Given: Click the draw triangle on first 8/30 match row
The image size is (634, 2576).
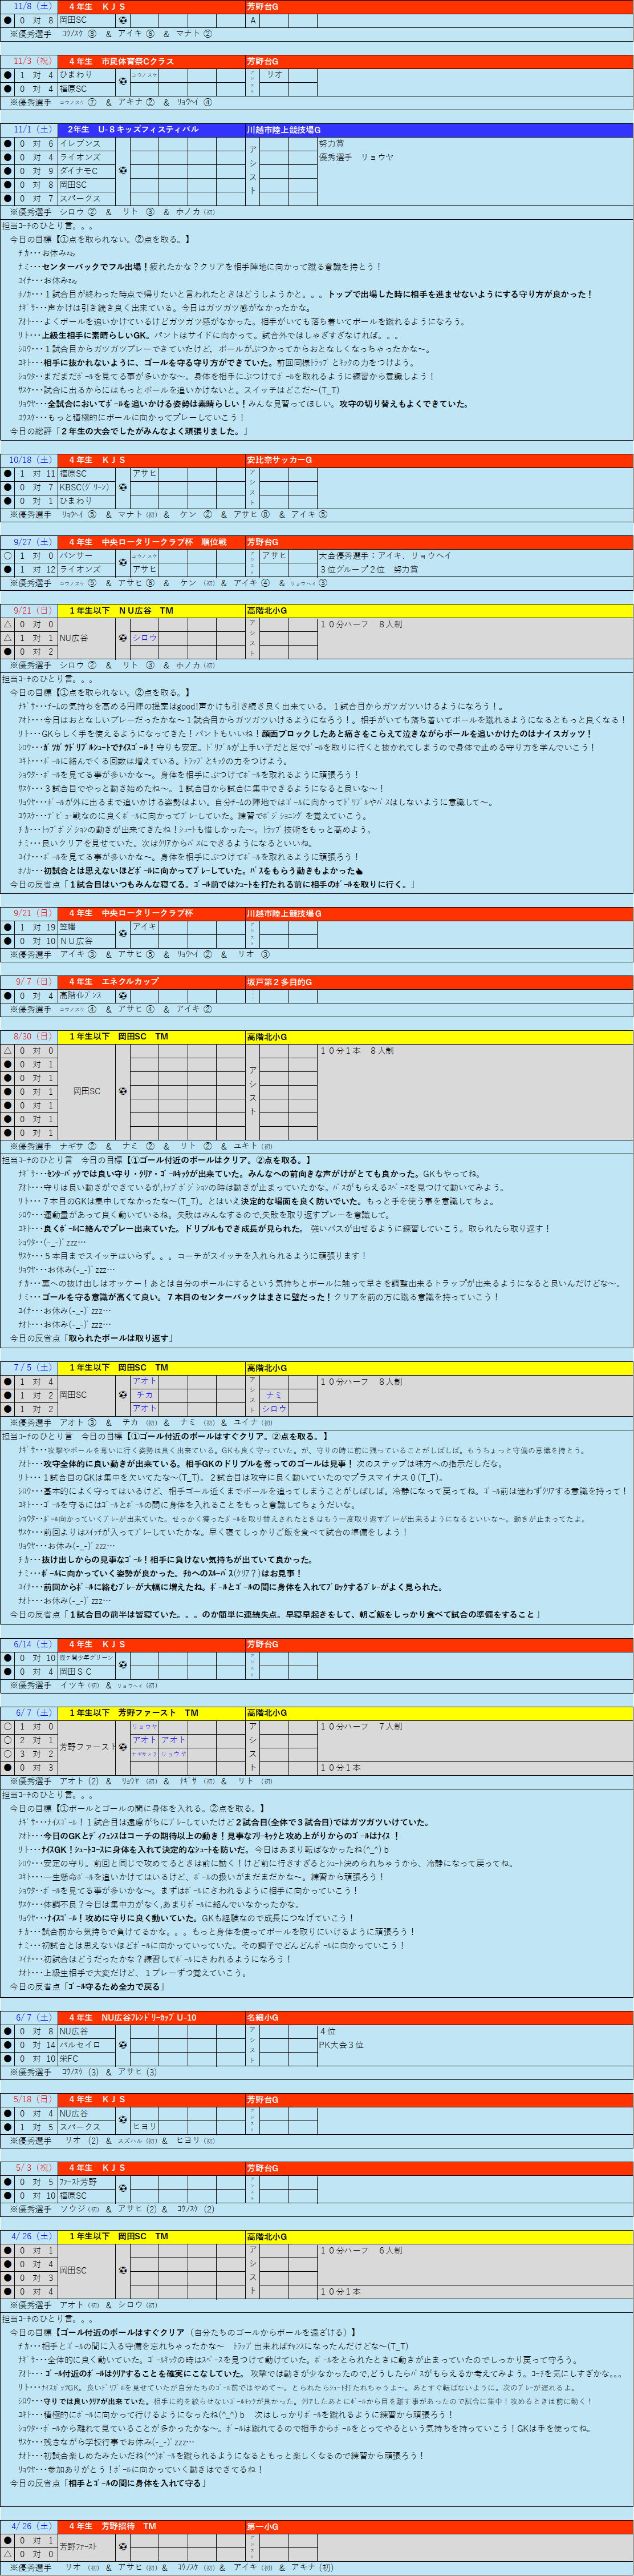Looking at the screenshot, I should (x=8, y=1051).
